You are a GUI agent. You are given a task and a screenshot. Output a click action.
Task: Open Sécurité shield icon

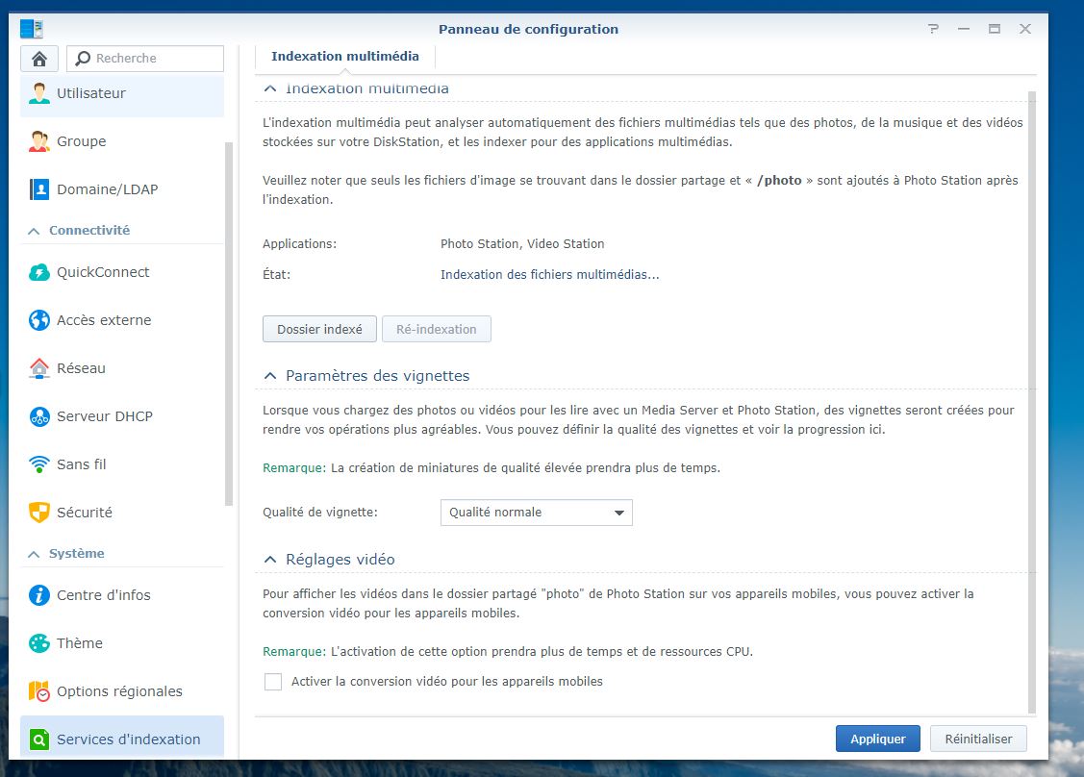tap(39, 513)
